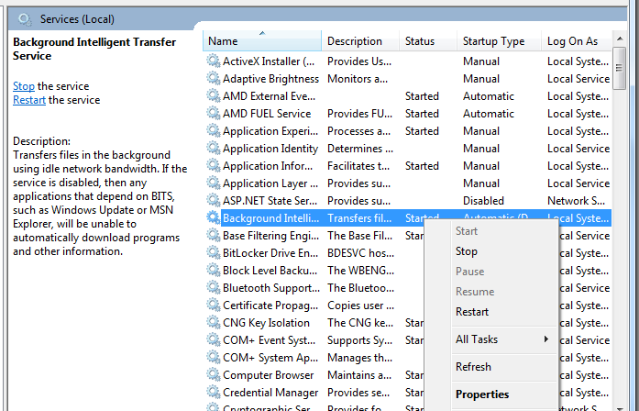Click gear icon beside ActiveX Installer service

[214, 61]
